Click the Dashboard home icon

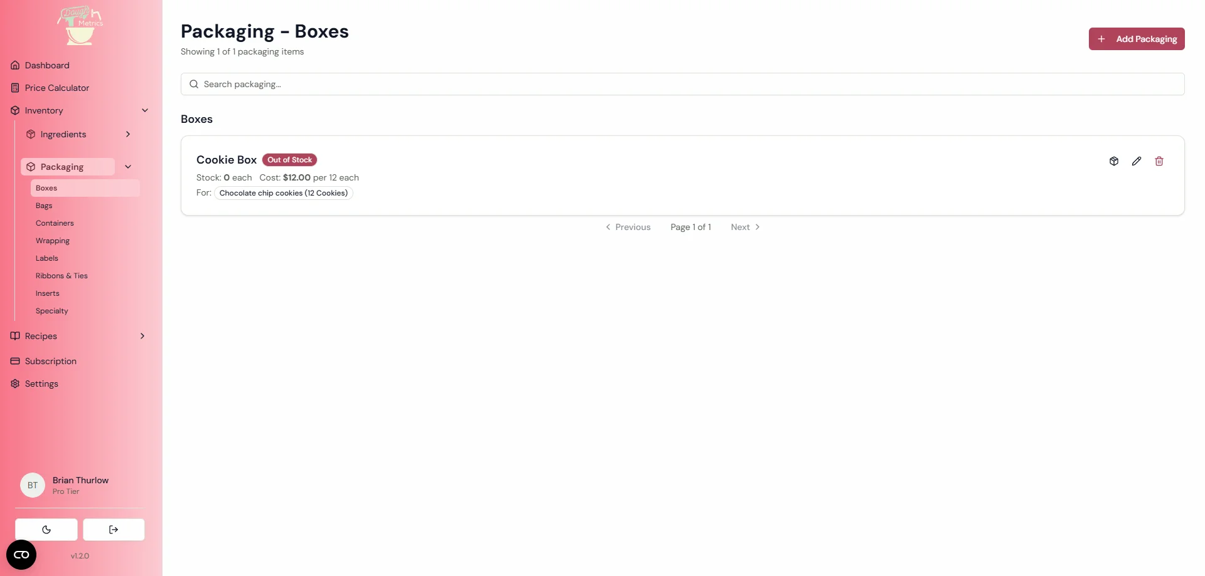15,65
